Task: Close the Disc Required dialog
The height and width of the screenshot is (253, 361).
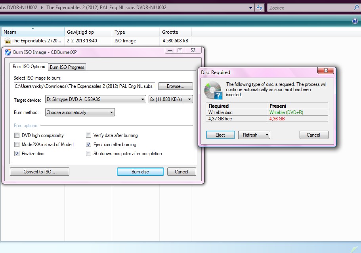Action: click(x=326, y=70)
